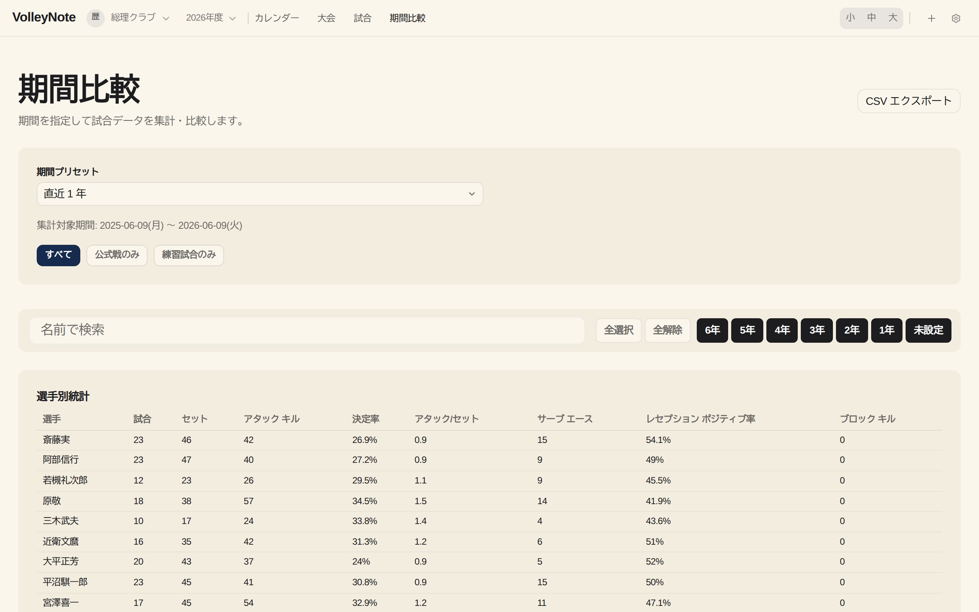Select the 期間比較 tab
The width and height of the screenshot is (979, 612).
[407, 18]
